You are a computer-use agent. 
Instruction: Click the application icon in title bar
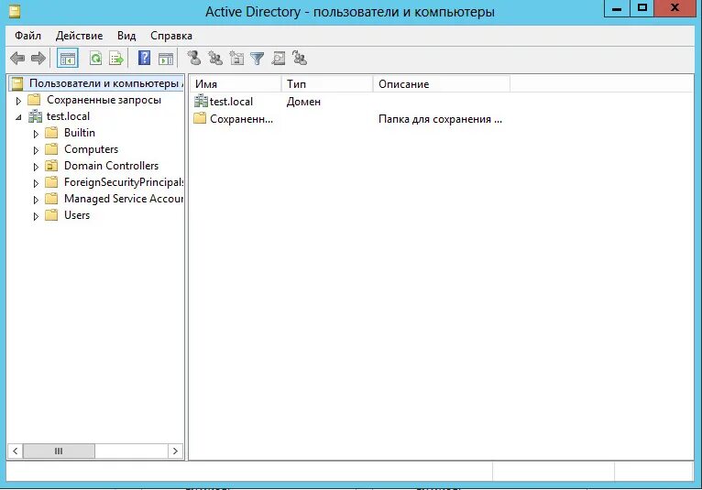click(x=15, y=11)
